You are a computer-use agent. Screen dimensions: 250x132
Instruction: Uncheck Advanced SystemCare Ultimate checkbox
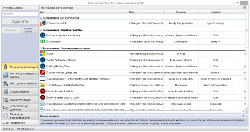pyautogui.click(x=47, y=35)
